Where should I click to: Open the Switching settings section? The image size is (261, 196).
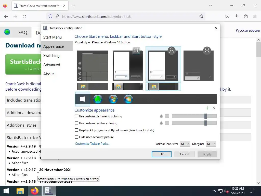pyautogui.click(x=51, y=55)
